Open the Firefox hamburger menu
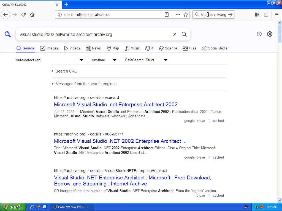 click(x=276, y=15)
